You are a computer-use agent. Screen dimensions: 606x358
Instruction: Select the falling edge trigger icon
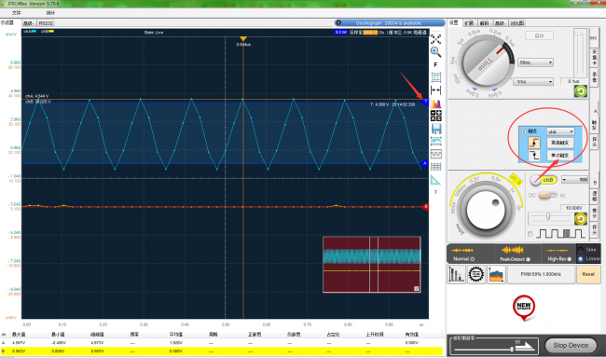pyautogui.click(x=534, y=156)
